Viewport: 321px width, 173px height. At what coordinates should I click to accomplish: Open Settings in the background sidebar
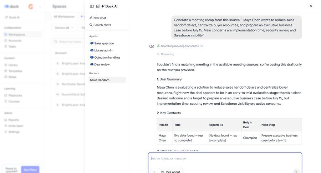tap(12, 132)
